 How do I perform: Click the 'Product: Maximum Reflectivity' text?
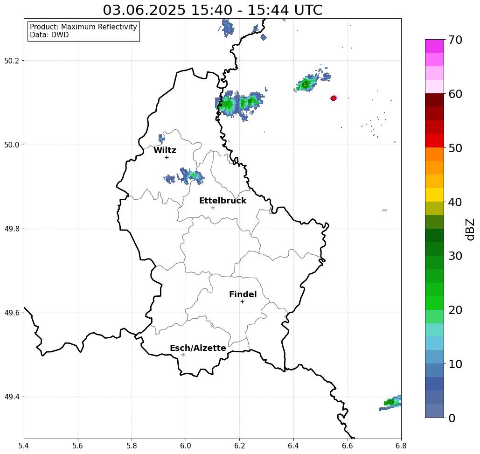[83, 27]
